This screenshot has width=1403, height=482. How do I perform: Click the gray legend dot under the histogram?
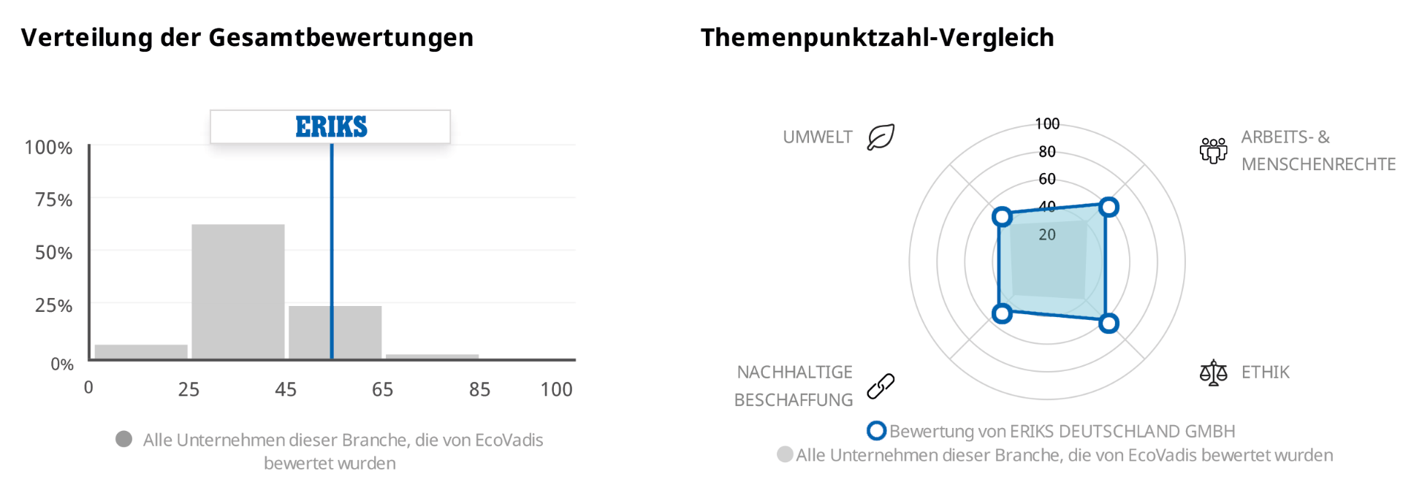coord(124,439)
